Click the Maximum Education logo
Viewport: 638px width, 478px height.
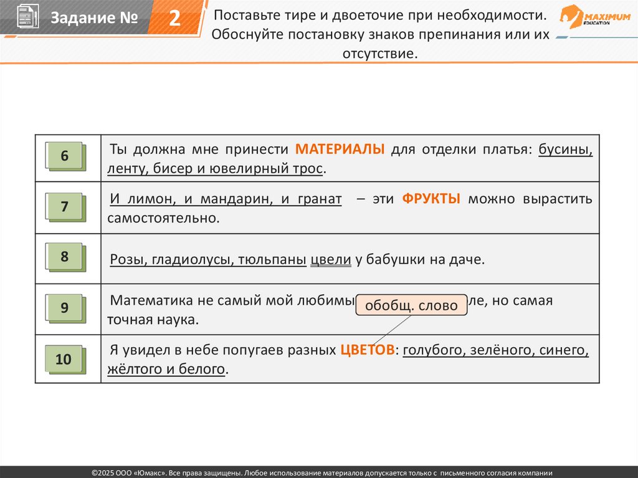[x=595, y=16]
